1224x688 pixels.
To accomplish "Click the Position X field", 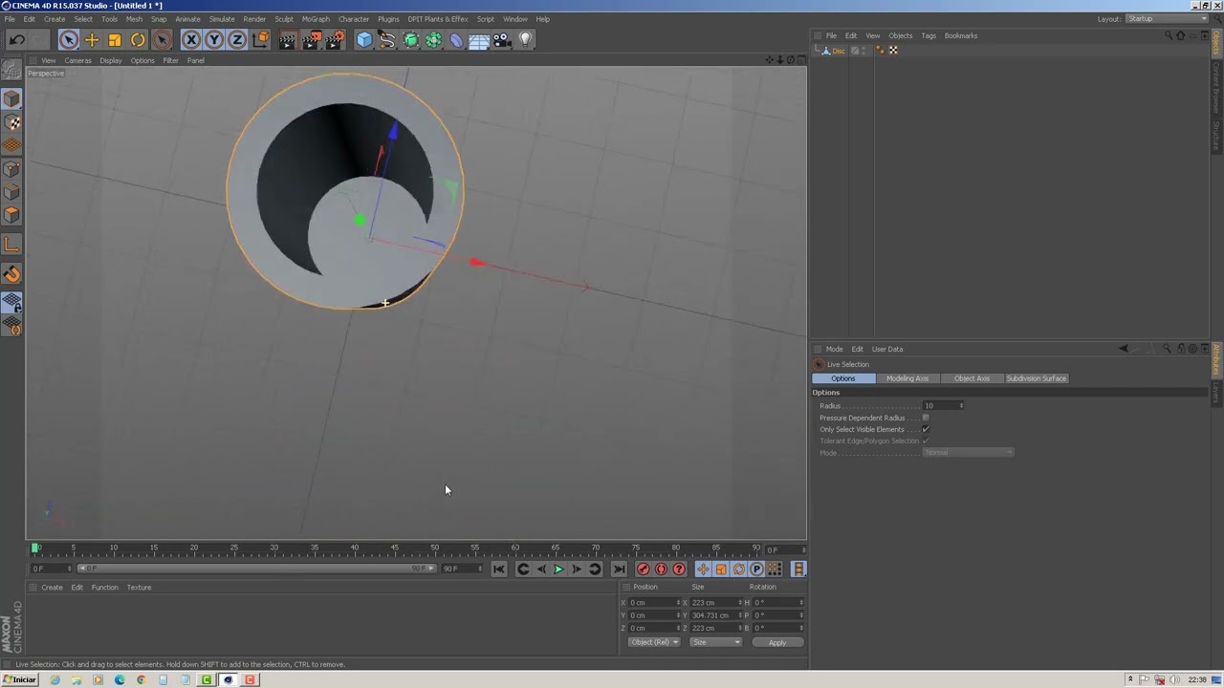I will [652, 603].
